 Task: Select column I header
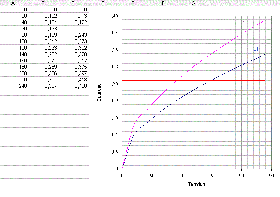click(x=253, y=3)
